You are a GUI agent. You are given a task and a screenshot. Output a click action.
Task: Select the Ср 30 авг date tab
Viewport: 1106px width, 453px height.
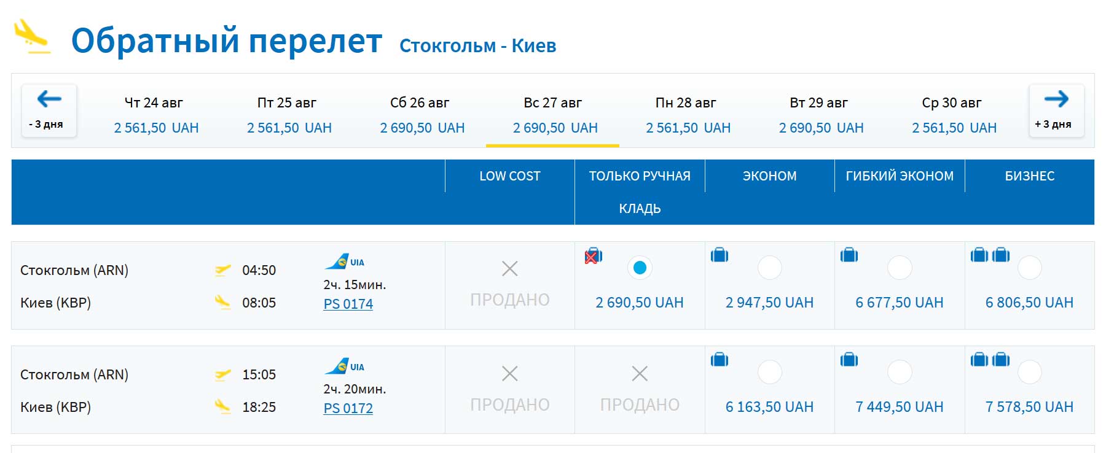[x=954, y=114]
